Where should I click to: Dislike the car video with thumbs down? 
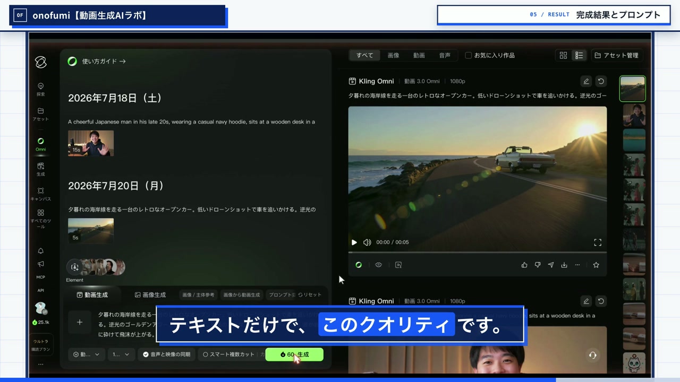tap(538, 265)
